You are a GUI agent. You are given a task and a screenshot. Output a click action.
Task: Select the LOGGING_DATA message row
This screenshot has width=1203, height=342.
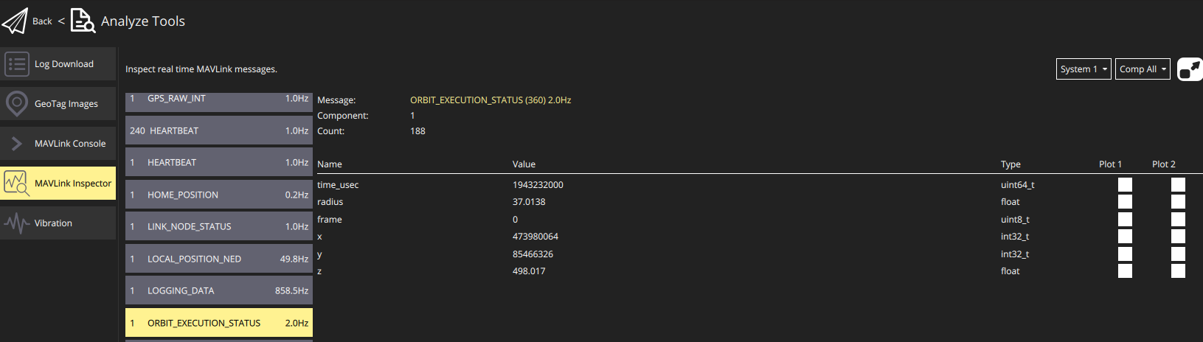tap(219, 290)
